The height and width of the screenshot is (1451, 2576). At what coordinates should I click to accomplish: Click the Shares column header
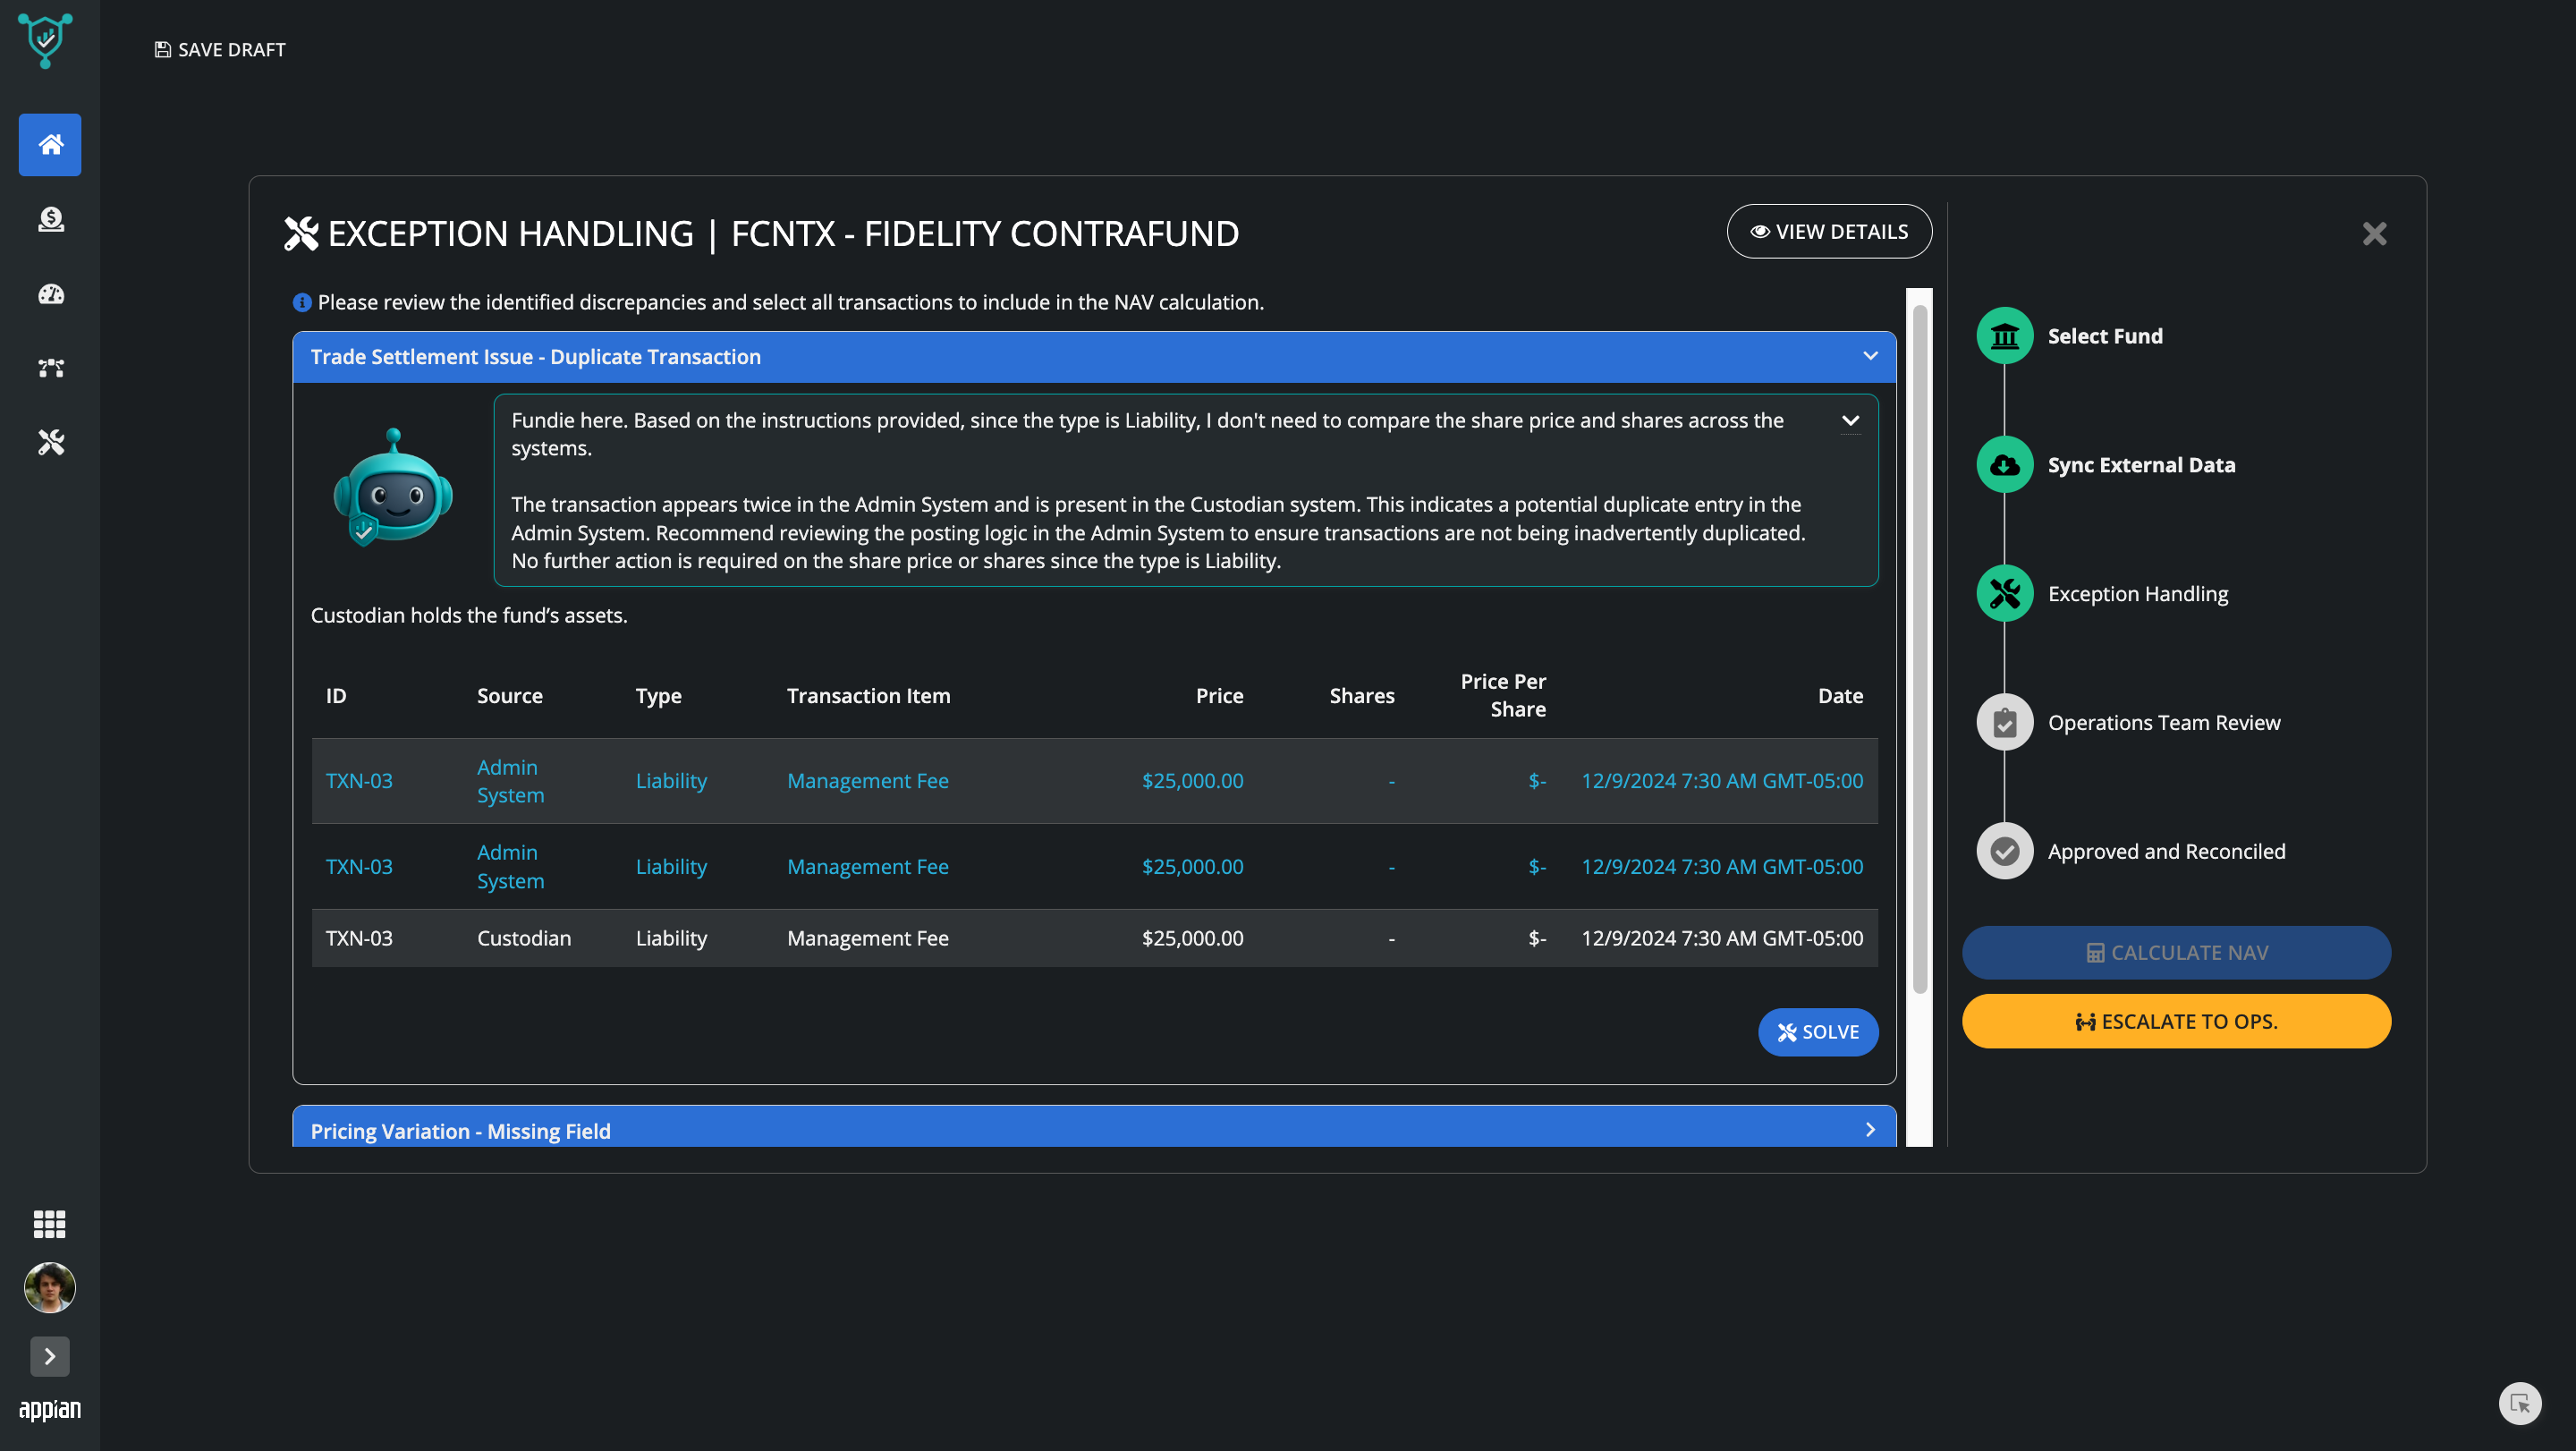point(1361,696)
